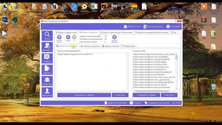Screen dimensions: 222x125
Task: Select the y.prohorenko result URL
Action: click(152, 87)
